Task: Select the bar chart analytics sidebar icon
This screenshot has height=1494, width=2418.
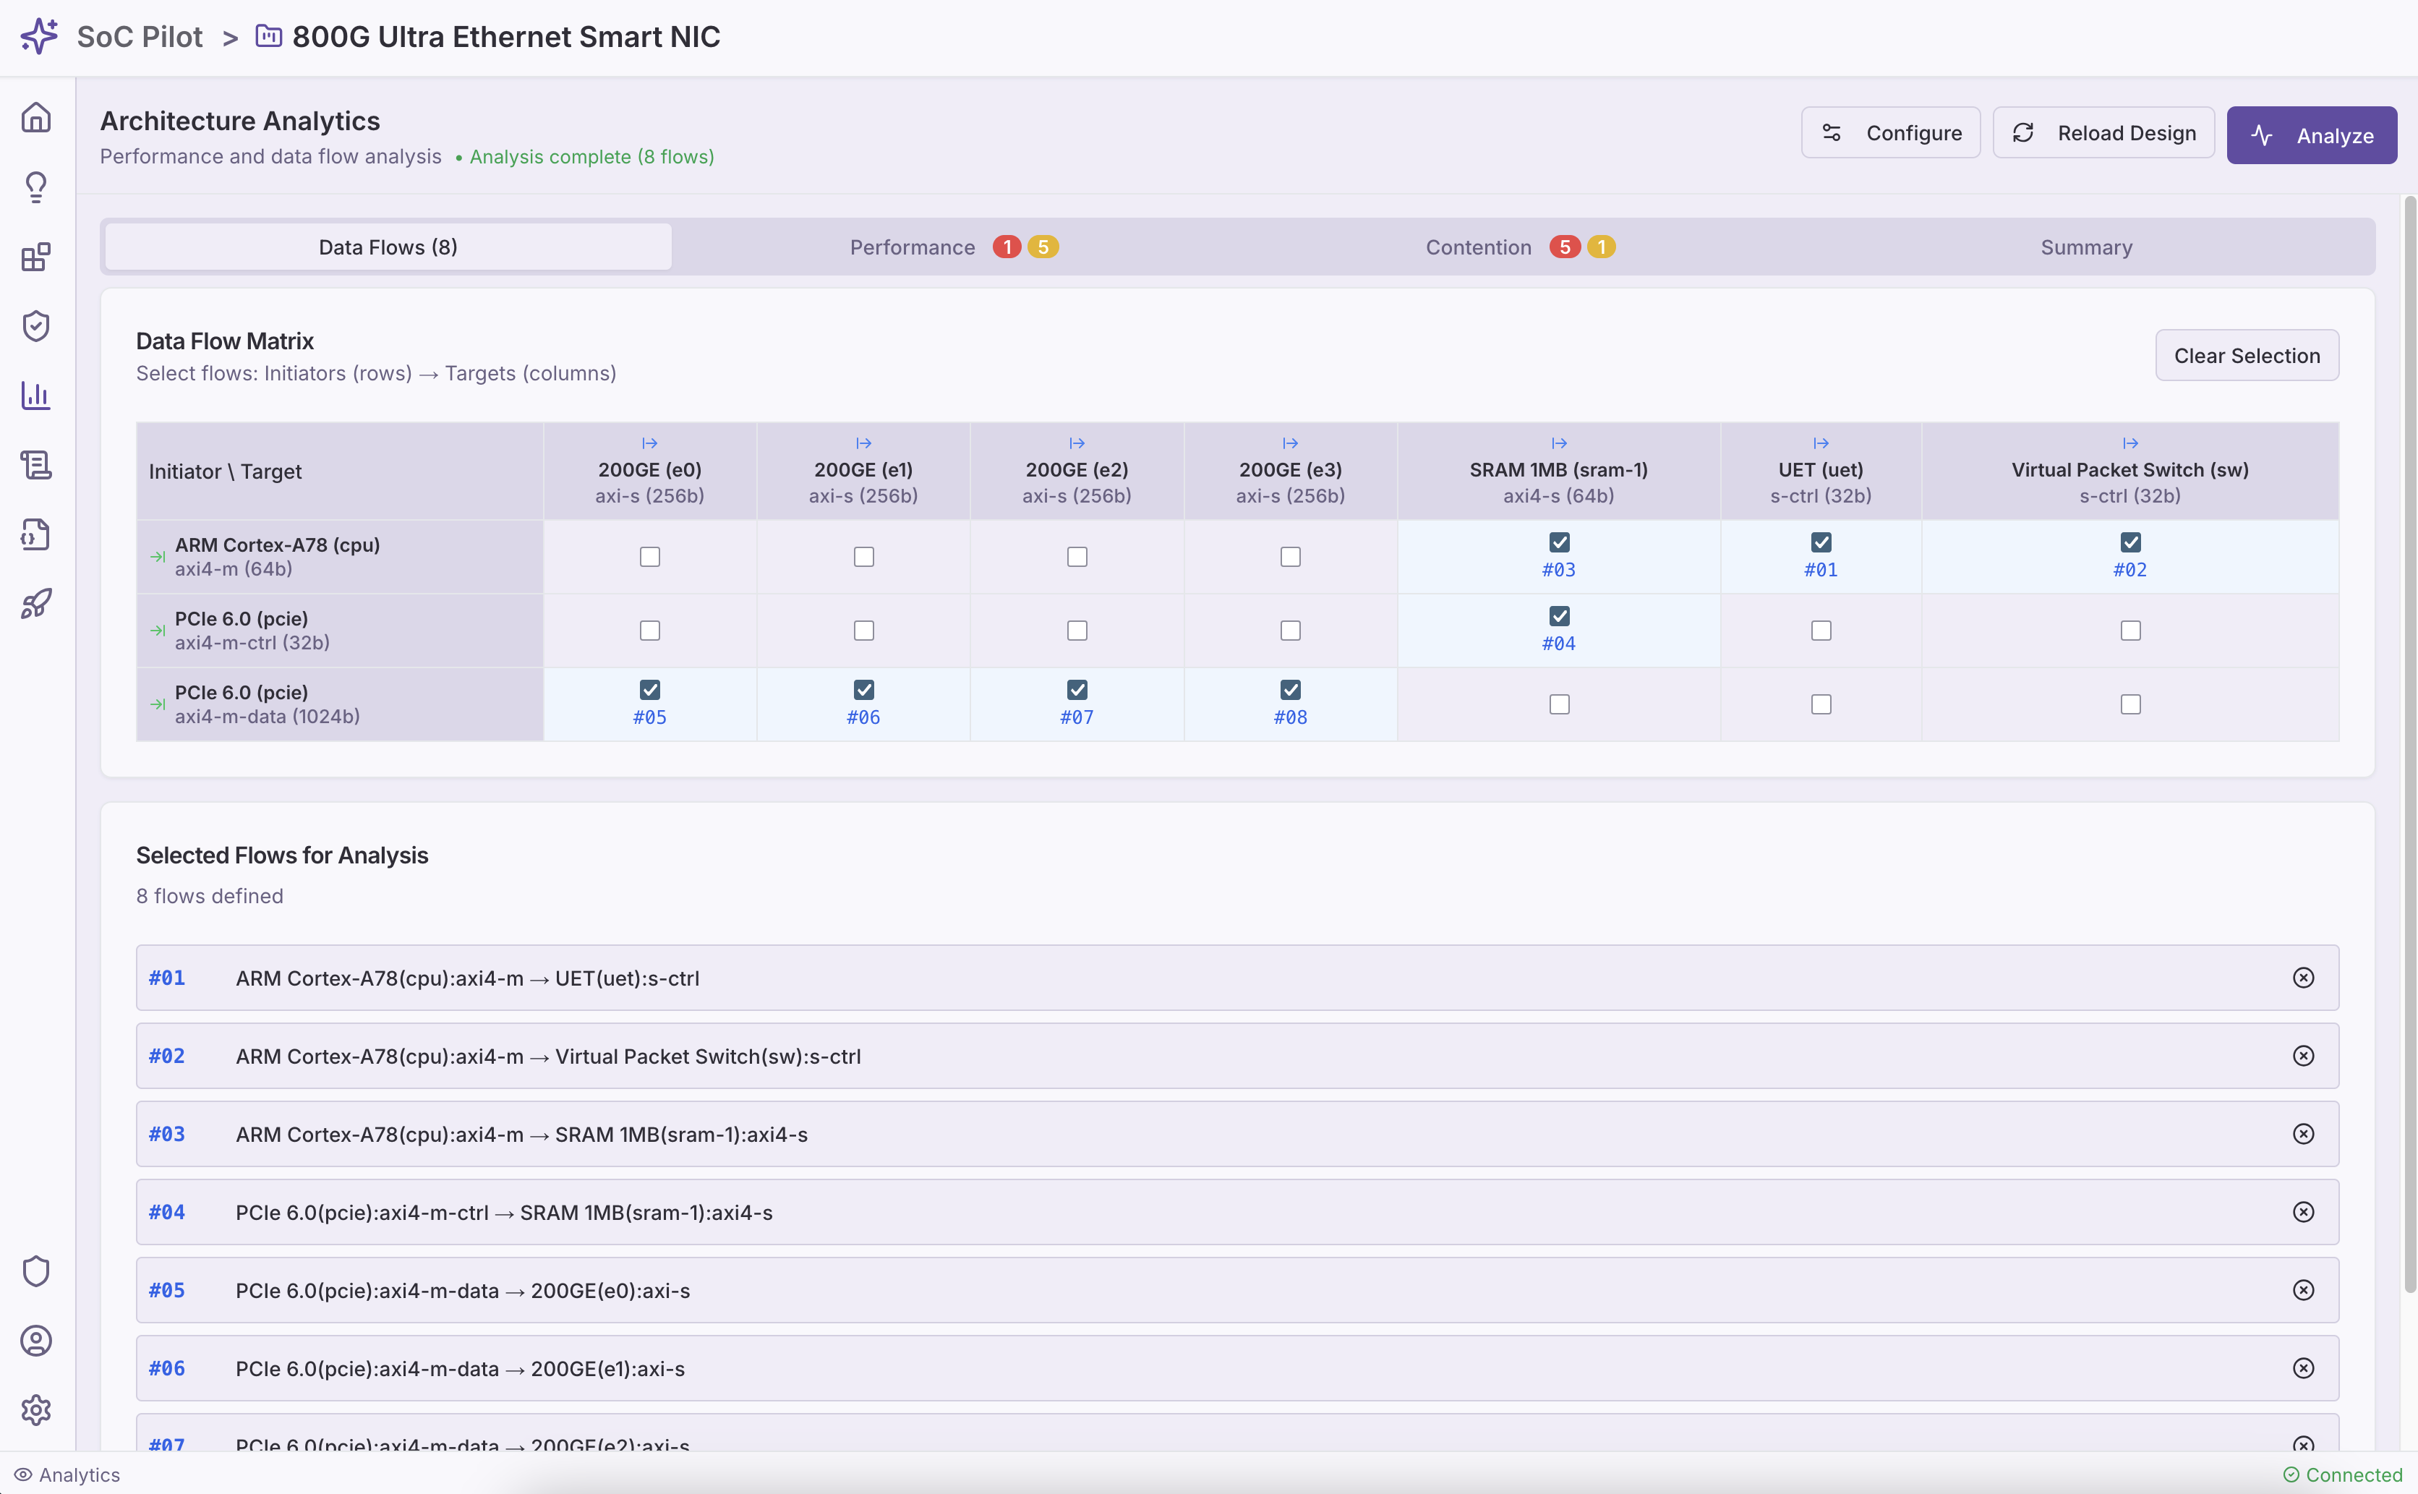Action: (x=37, y=396)
